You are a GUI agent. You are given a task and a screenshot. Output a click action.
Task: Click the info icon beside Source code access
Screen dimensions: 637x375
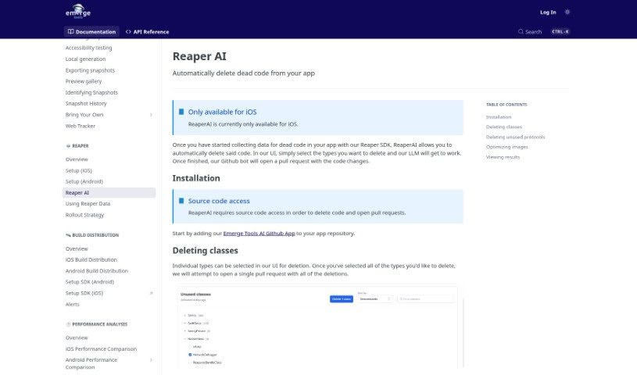pyautogui.click(x=181, y=201)
